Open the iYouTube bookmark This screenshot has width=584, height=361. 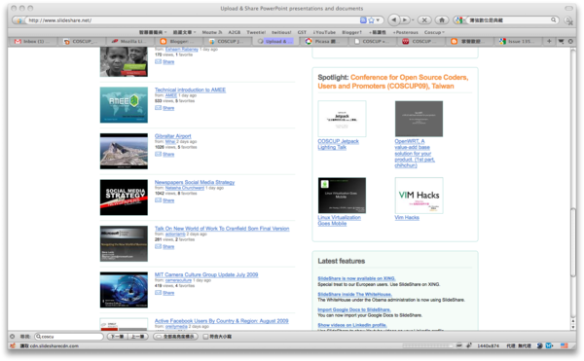(324, 32)
